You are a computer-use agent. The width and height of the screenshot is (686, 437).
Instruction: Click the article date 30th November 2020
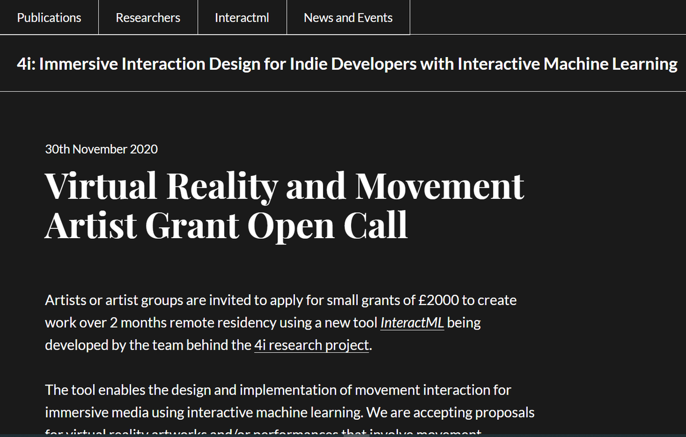coord(101,149)
